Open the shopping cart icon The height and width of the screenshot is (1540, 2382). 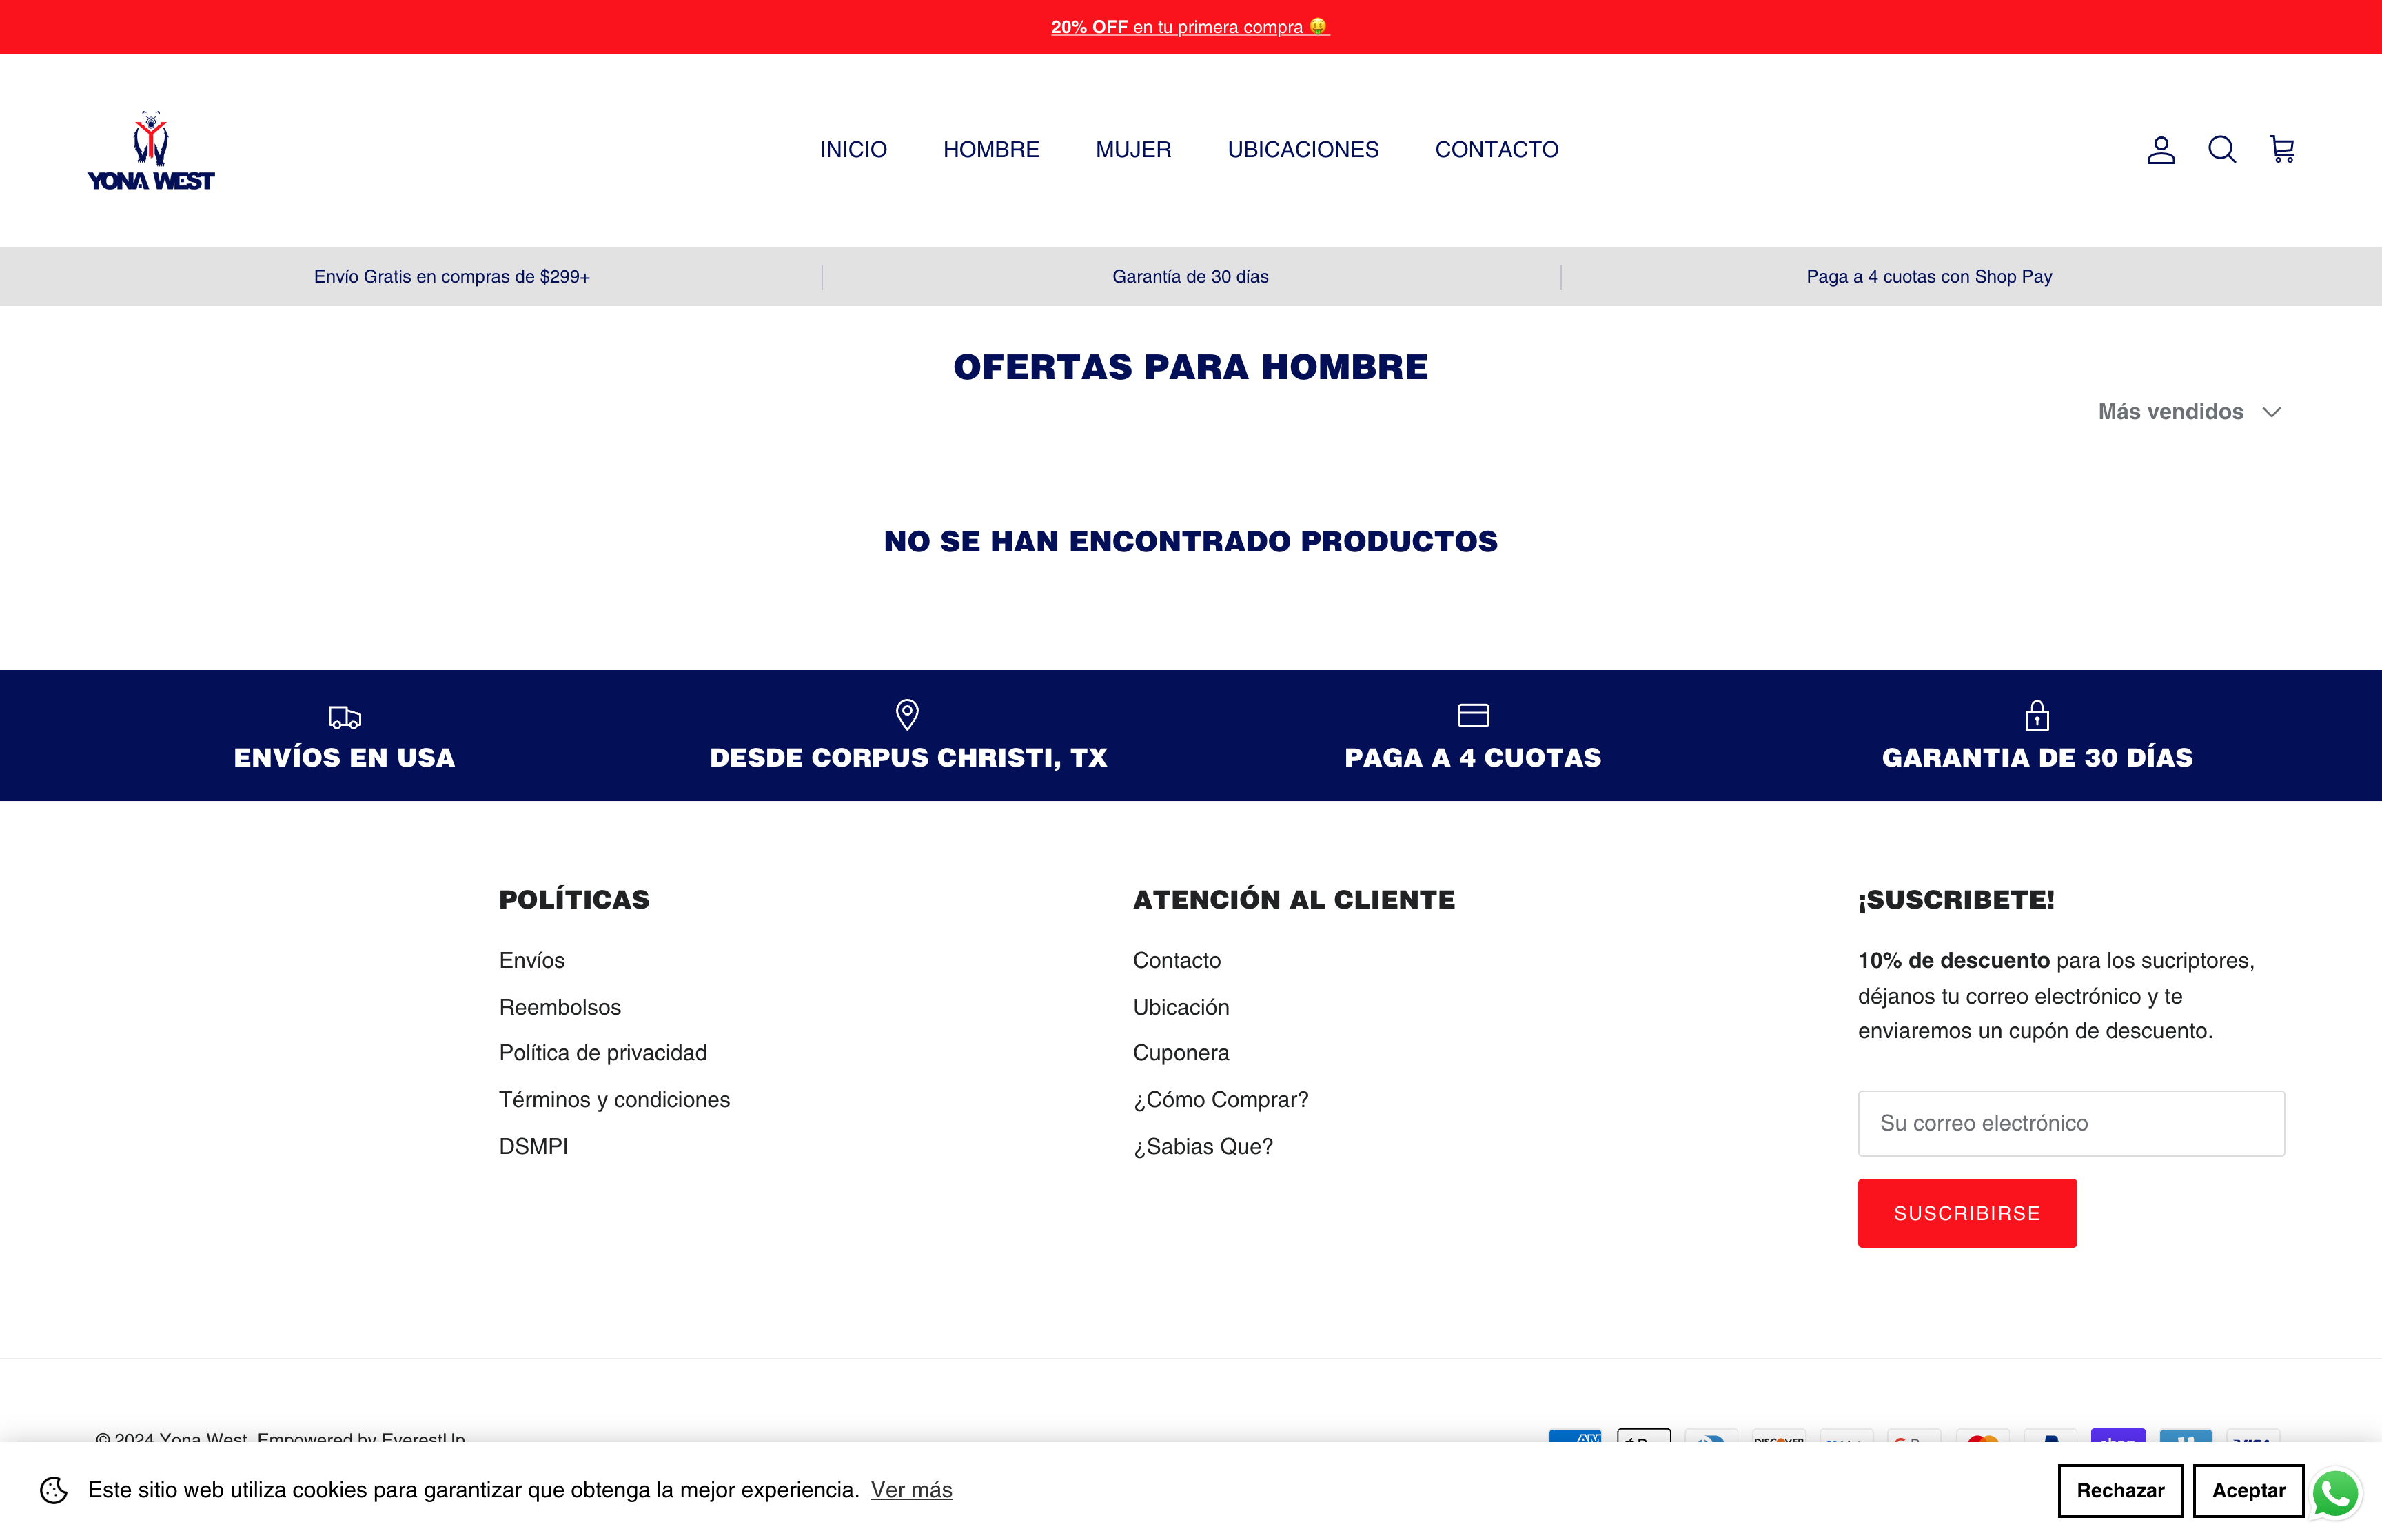(2282, 150)
